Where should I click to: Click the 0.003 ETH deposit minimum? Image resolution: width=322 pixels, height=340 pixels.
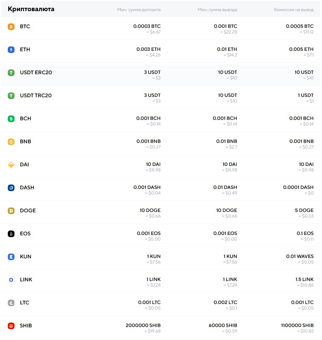pos(149,49)
